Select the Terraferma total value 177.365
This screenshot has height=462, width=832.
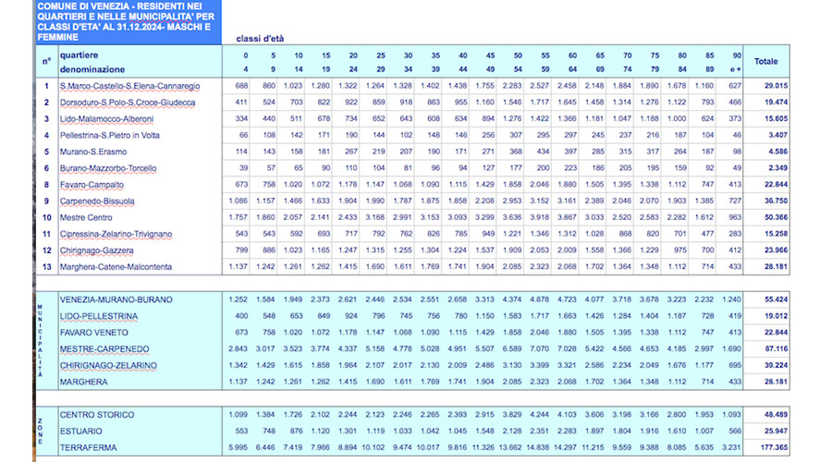[x=764, y=446]
